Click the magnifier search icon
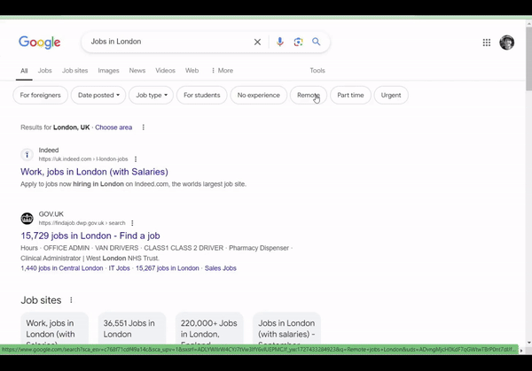 (x=317, y=42)
